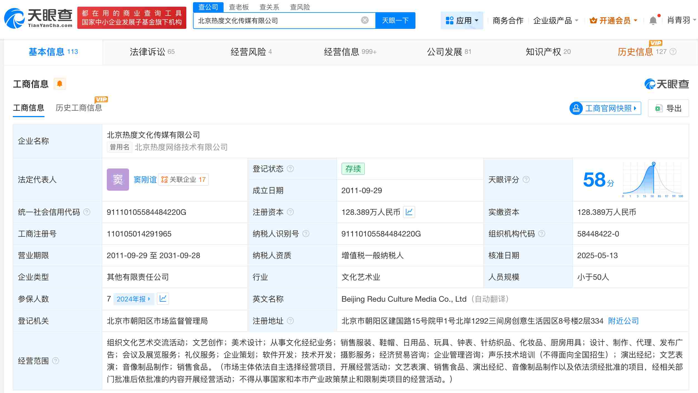
Task: Open the 应用 dropdown in top bar
Action: [x=462, y=20]
